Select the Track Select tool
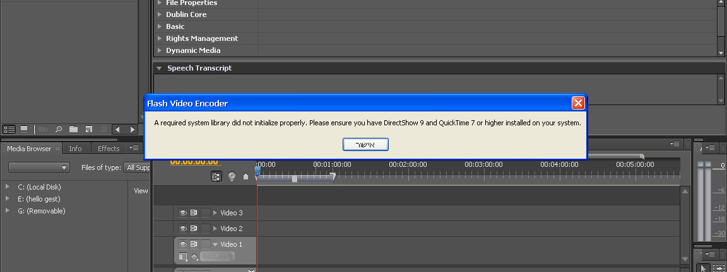Viewport: 727px width, 272px height. (x=718, y=268)
